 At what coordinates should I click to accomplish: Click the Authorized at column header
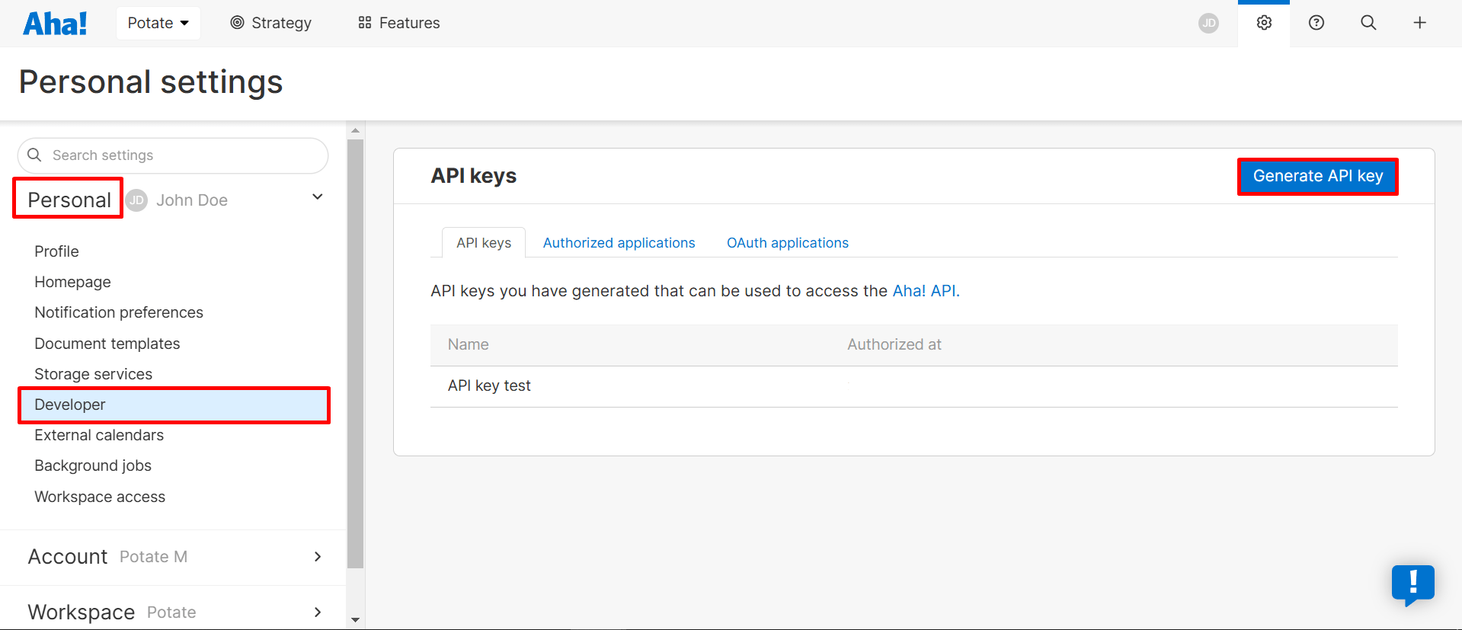[x=894, y=344]
